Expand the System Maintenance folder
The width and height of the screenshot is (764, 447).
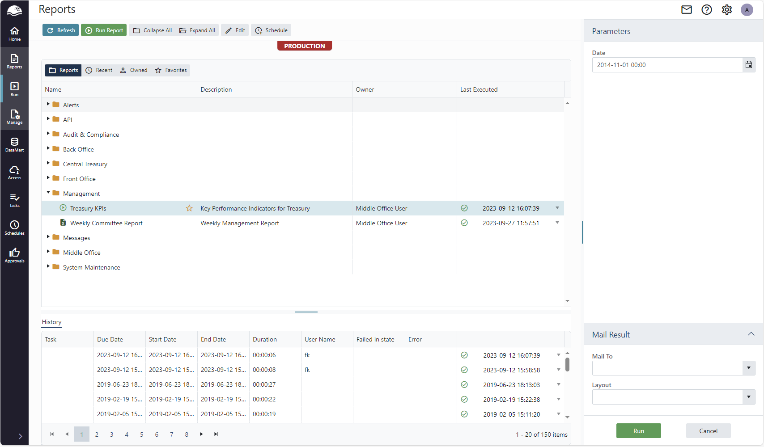tap(48, 266)
